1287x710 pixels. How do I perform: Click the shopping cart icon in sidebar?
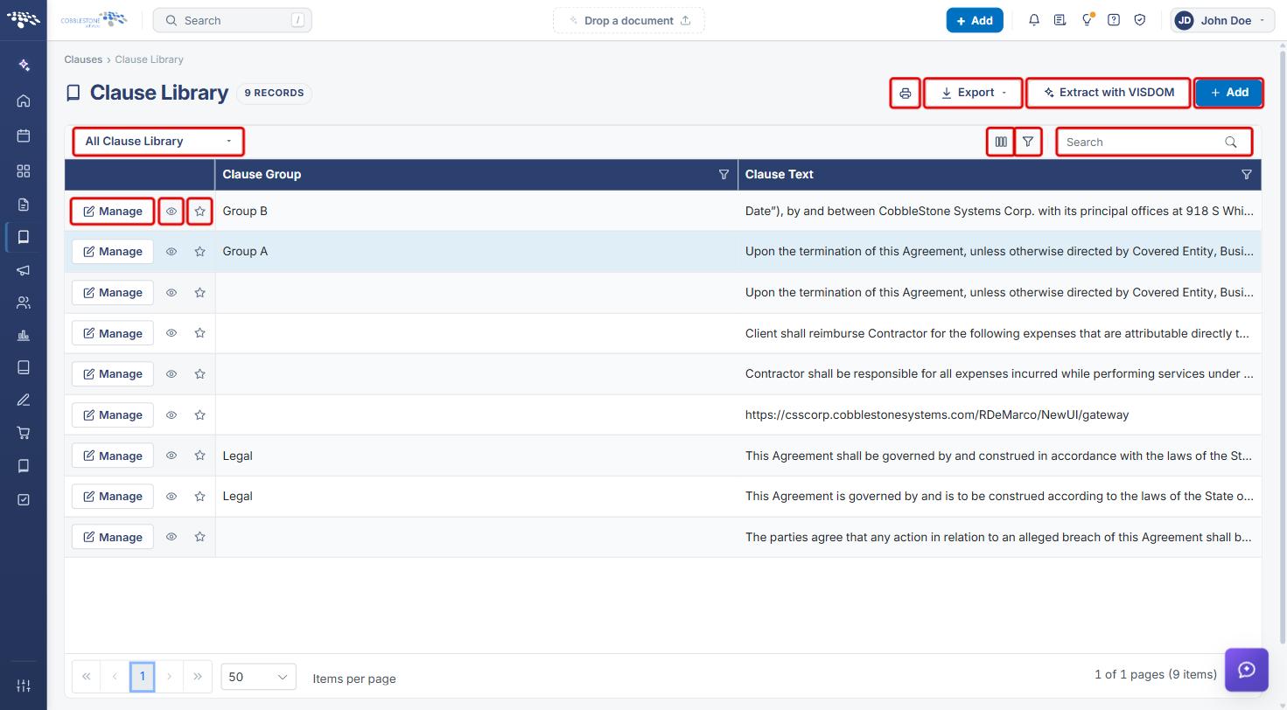(24, 433)
